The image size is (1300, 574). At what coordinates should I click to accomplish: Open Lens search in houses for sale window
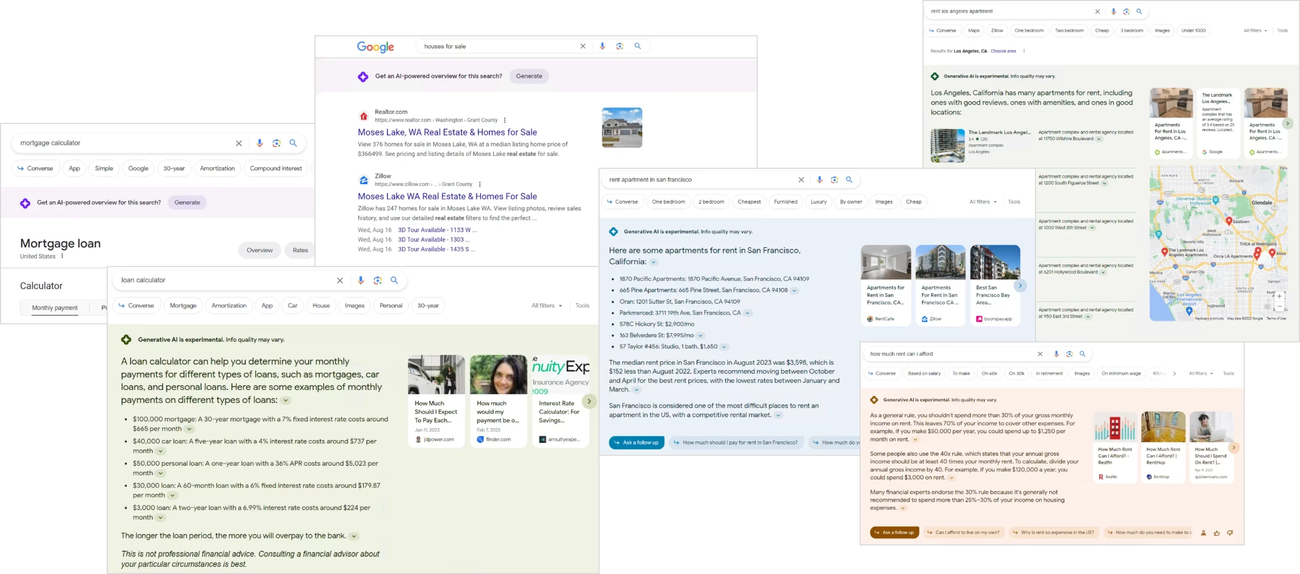pyautogui.click(x=620, y=46)
